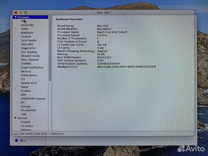
Task: Click Григорий's Mac mini in path bar
Action: pos(33,133)
